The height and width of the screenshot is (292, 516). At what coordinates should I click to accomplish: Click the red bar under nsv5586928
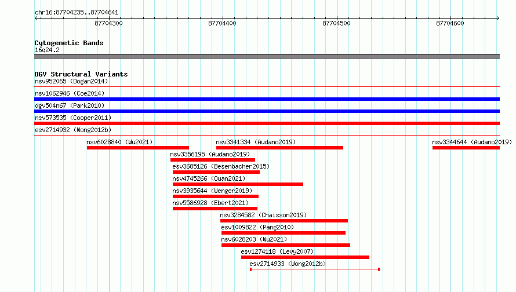click(x=215, y=209)
